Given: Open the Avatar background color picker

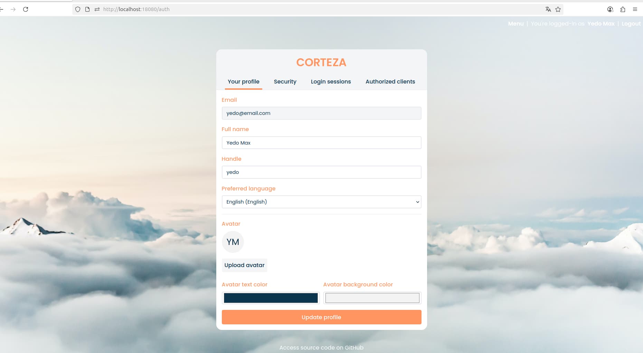Looking at the screenshot, I should pos(372,298).
